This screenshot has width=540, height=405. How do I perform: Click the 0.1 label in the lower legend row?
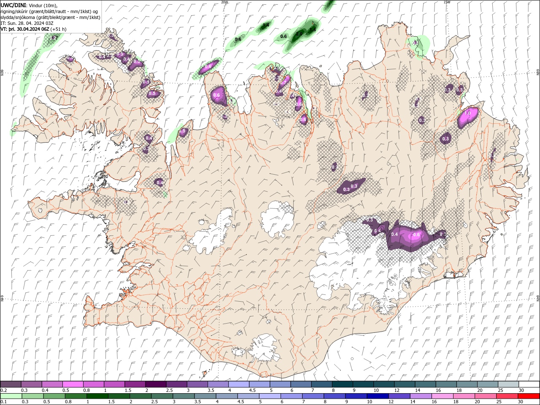3,402
